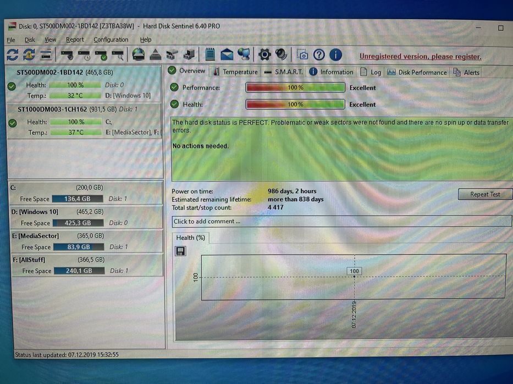Open the gear preferences icon
This screenshot has width=513, height=384.
(264, 54)
